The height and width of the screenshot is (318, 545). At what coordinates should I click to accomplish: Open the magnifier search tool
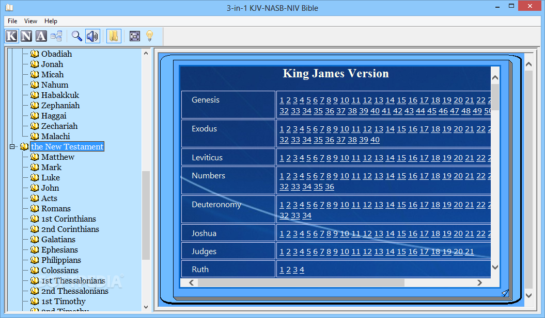77,36
